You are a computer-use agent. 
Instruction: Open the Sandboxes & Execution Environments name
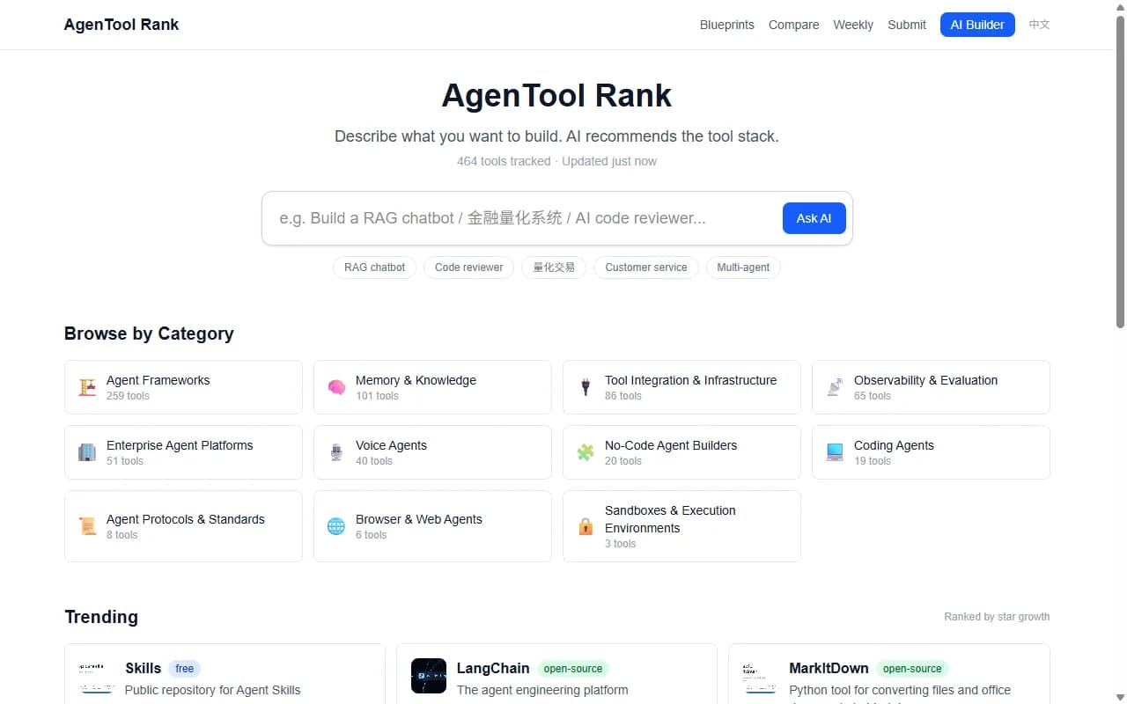click(670, 519)
